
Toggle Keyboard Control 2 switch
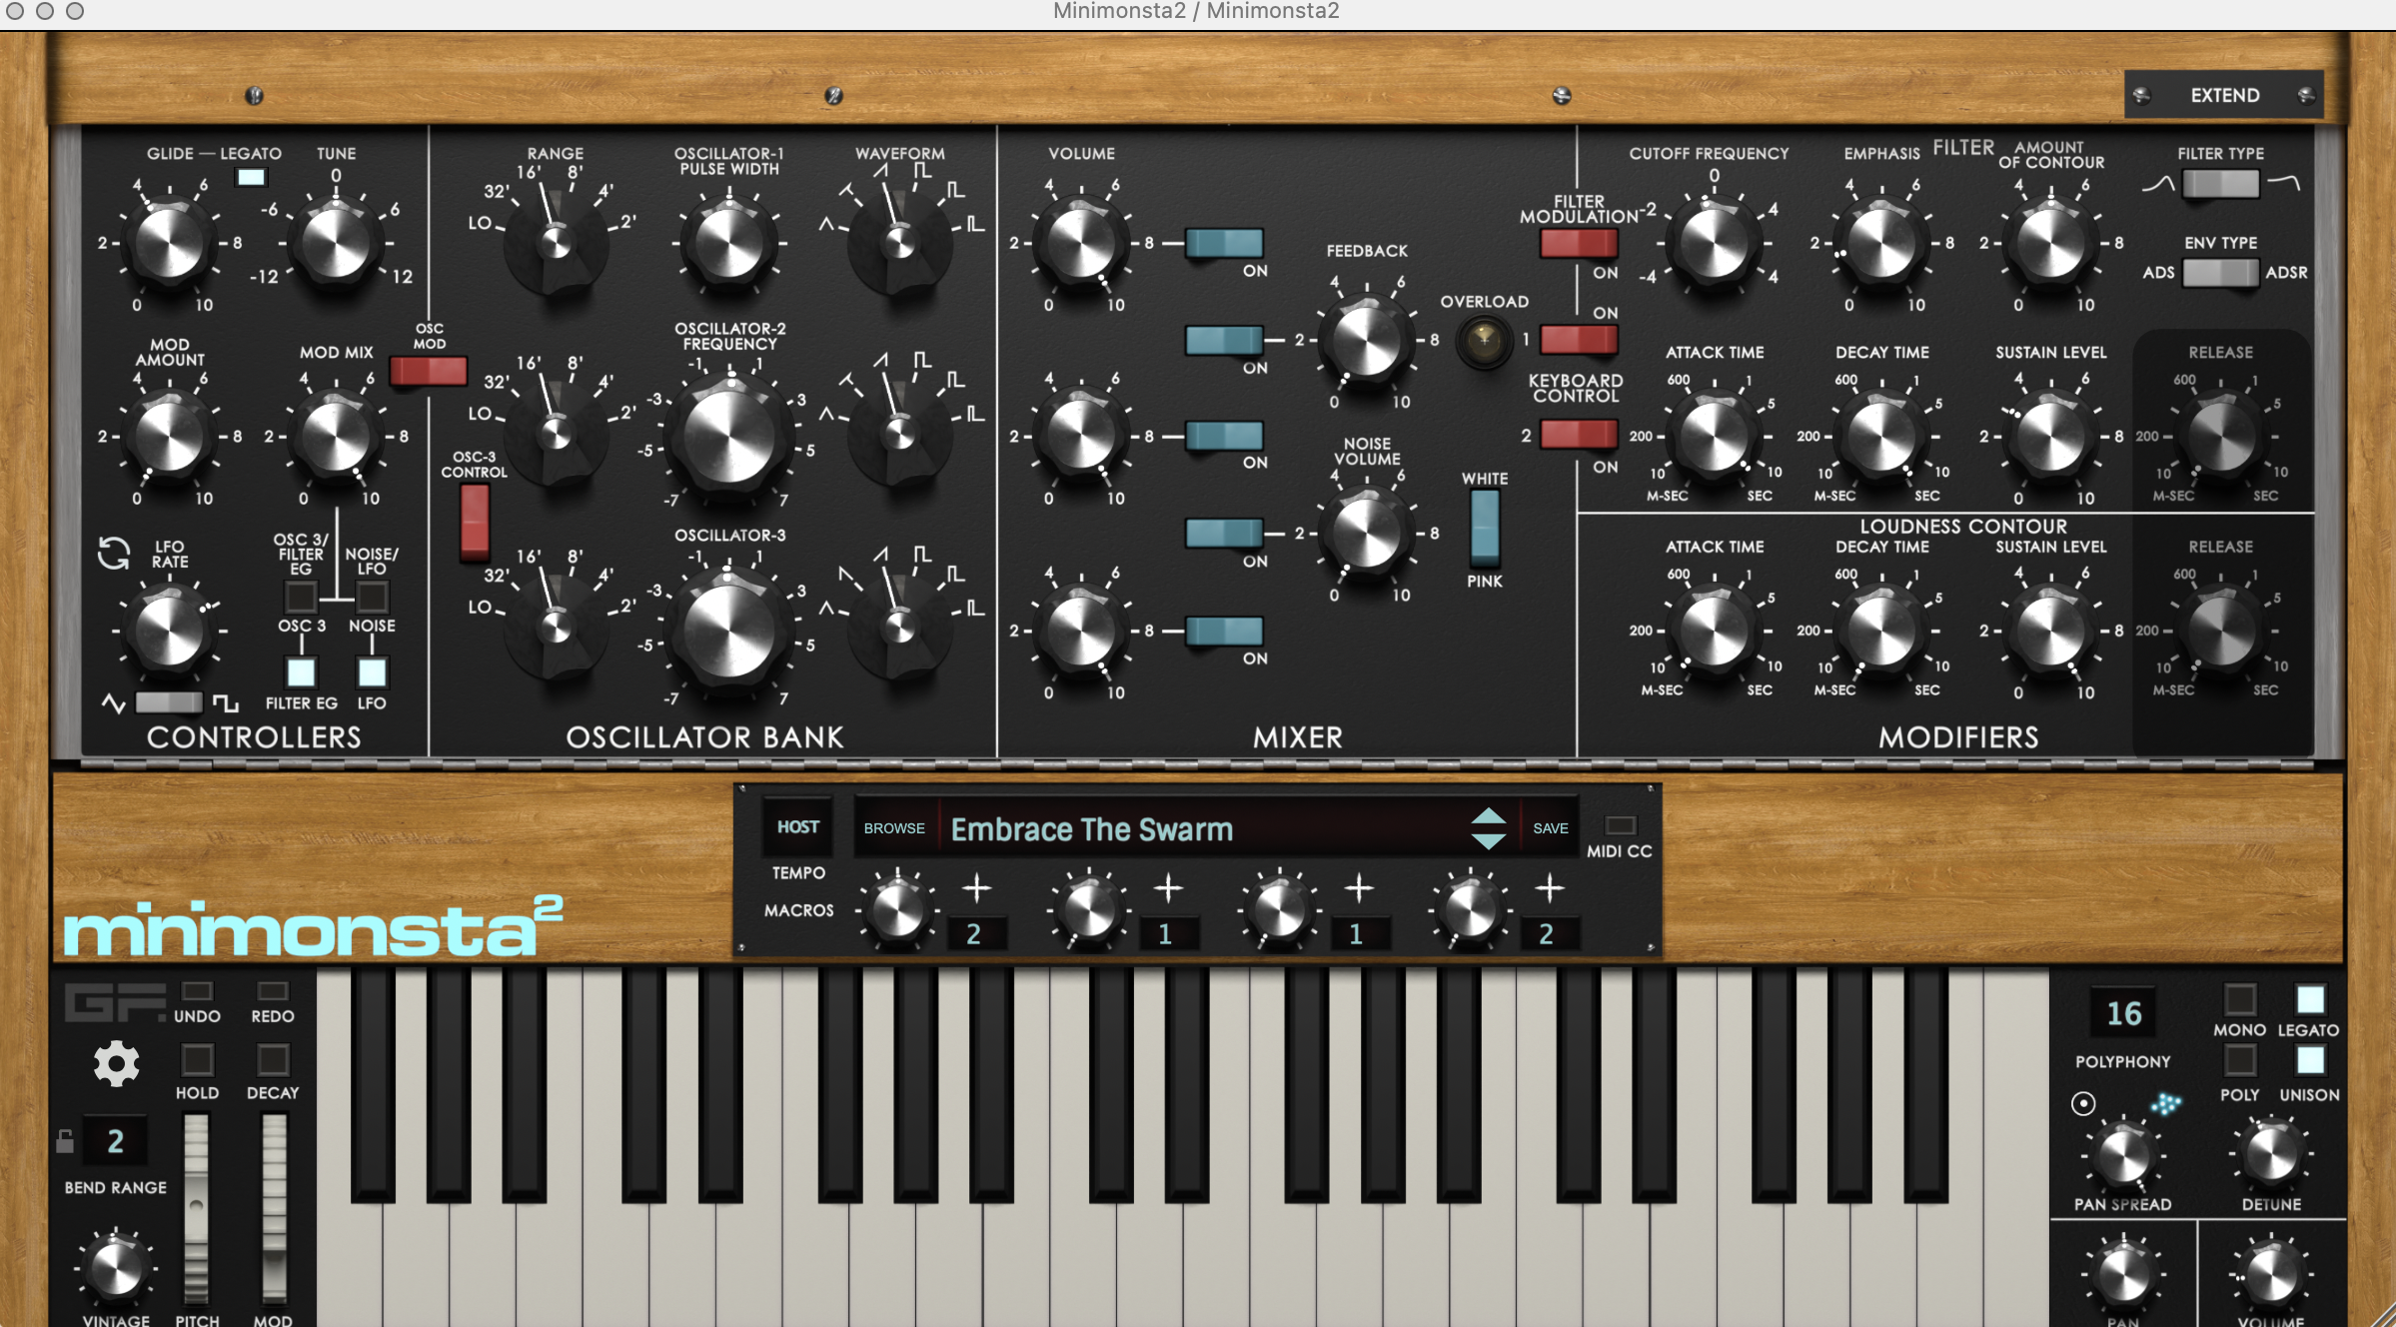point(1579,434)
